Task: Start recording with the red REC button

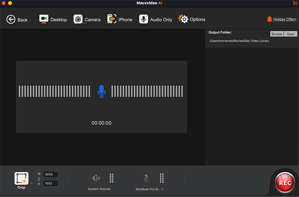Action: pyautogui.click(x=285, y=182)
